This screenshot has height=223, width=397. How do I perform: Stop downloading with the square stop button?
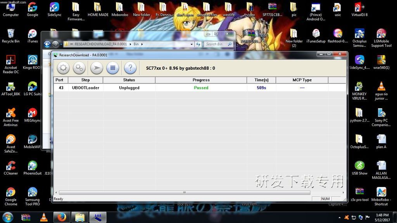coord(112,68)
